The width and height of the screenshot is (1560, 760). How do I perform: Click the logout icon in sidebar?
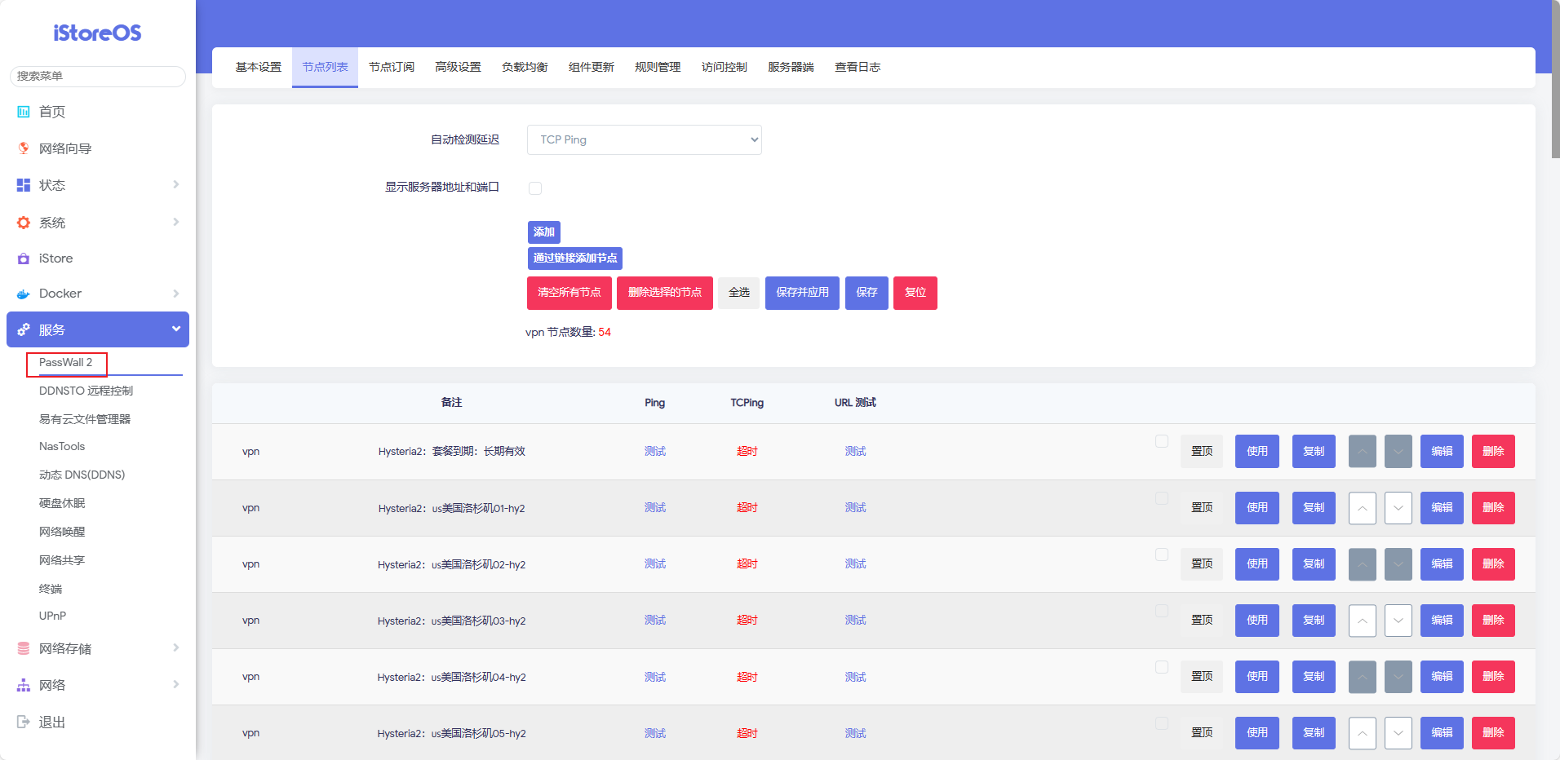point(24,722)
